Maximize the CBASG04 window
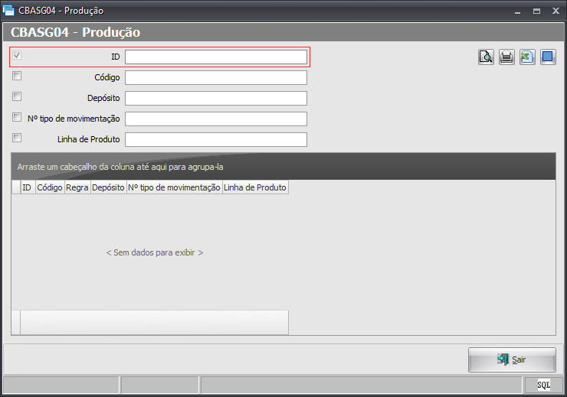 [x=536, y=11]
